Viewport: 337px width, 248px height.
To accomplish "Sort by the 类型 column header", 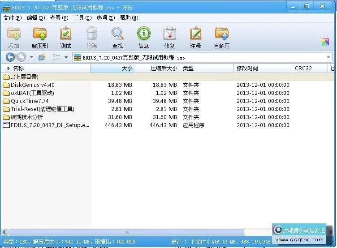I will point(207,68).
